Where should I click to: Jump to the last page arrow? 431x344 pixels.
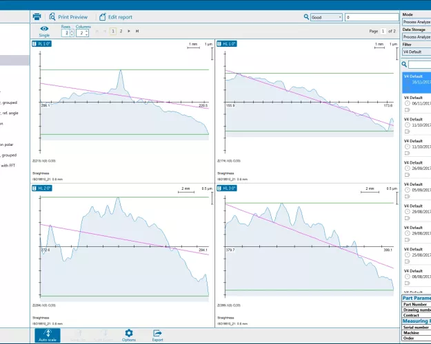point(137,31)
